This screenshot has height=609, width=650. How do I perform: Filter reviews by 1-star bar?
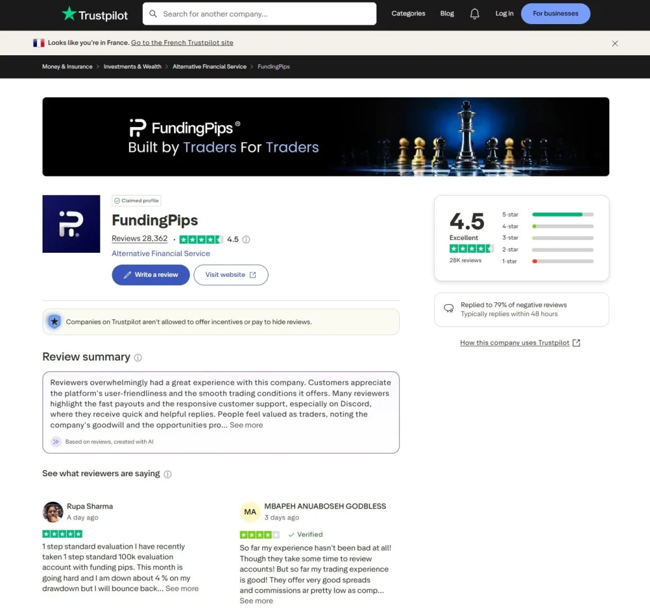[562, 261]
